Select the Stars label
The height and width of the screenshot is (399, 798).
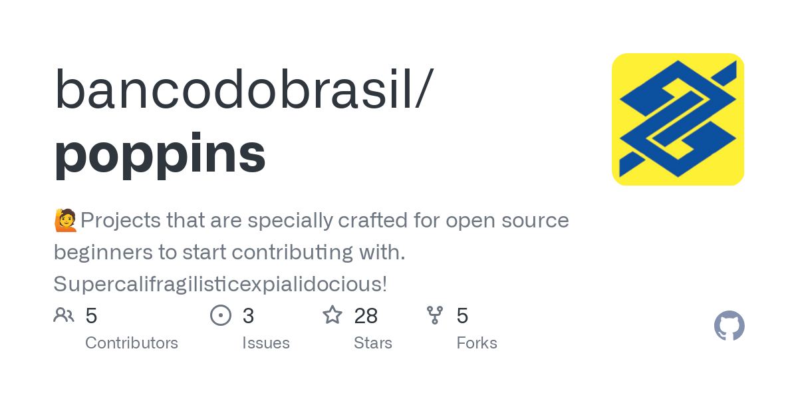point(373,343)
